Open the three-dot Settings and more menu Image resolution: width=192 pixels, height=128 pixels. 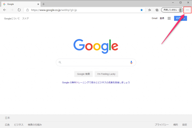pyautogui.click(x=187, y=10)
